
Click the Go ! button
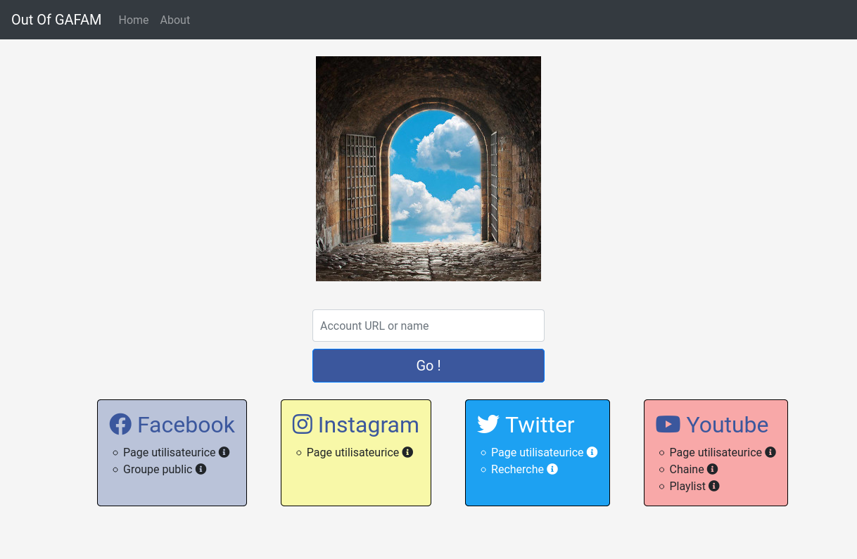[x=428, y=366]
